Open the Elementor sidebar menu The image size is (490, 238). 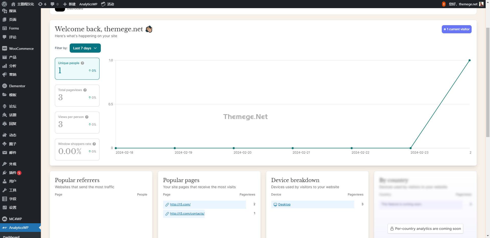point(20,86)
